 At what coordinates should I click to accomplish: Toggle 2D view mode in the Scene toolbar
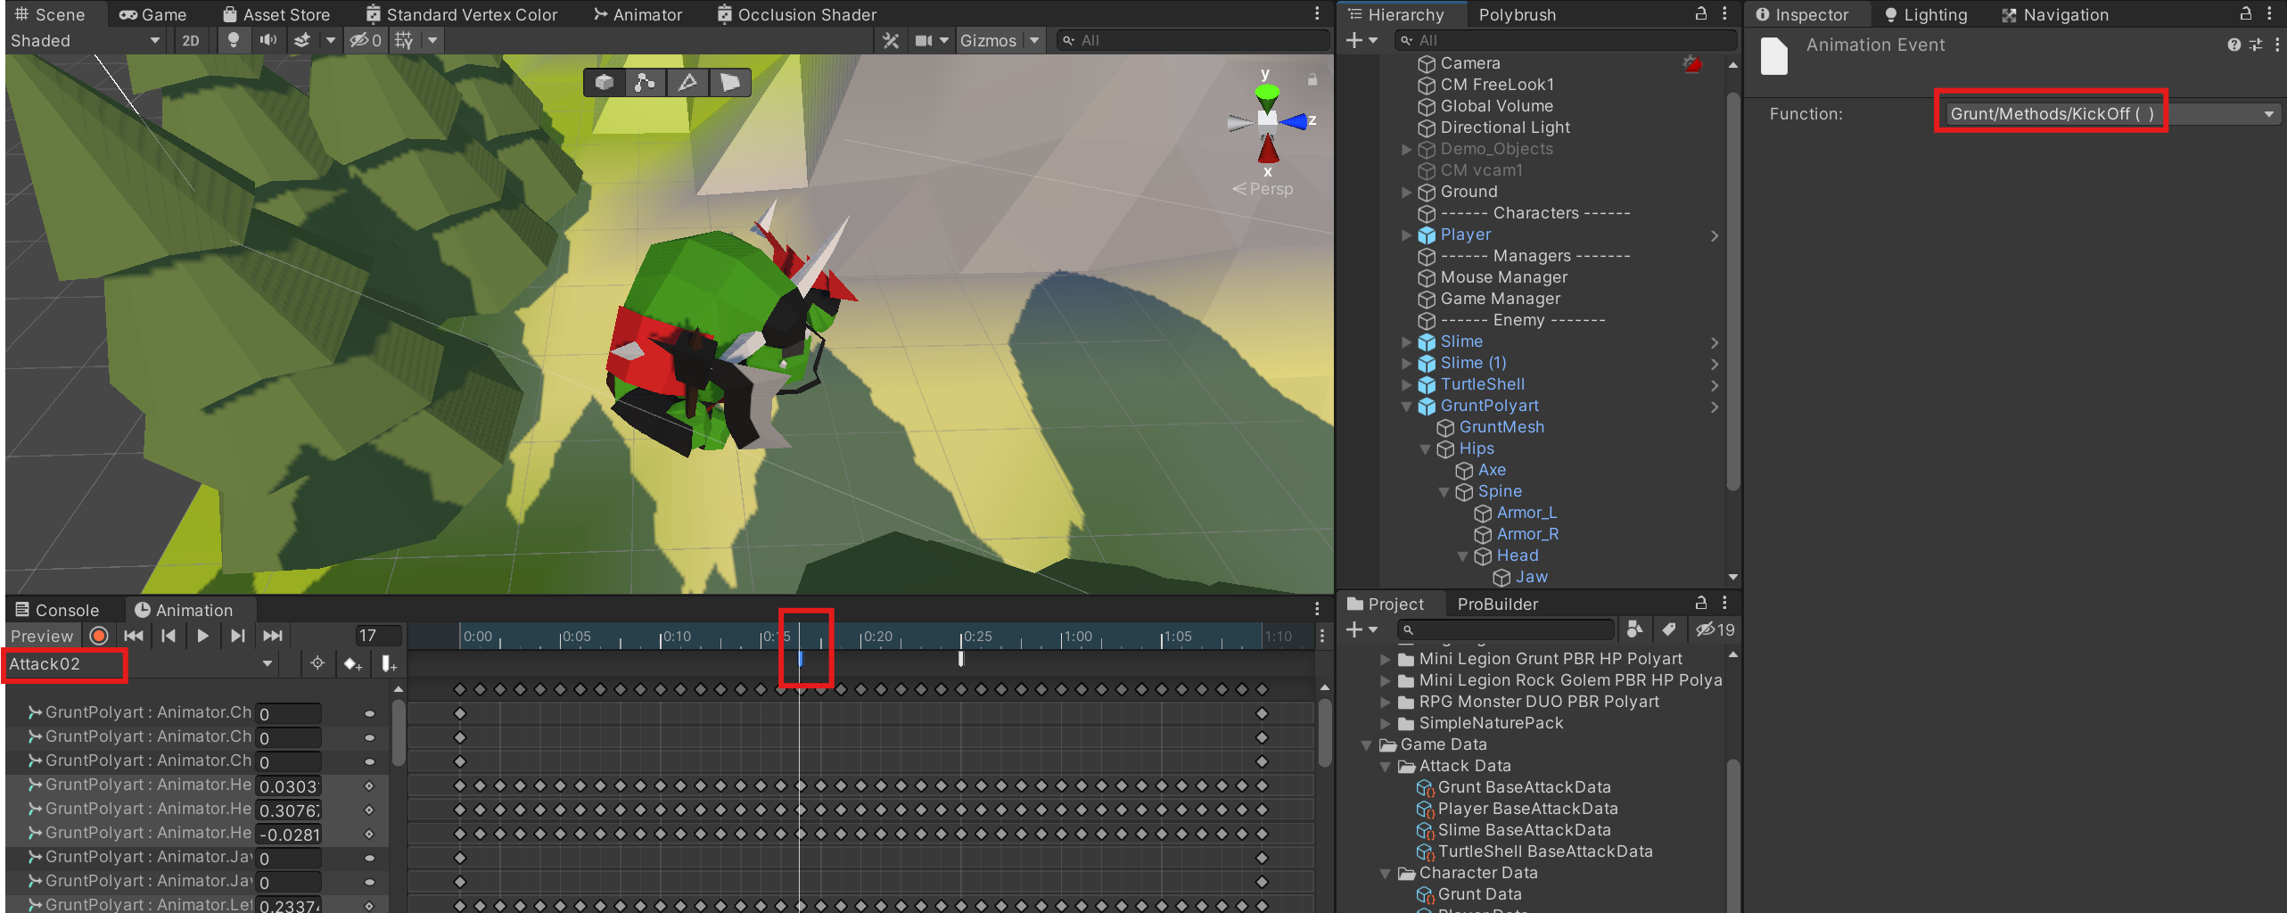tap(191, 40)
